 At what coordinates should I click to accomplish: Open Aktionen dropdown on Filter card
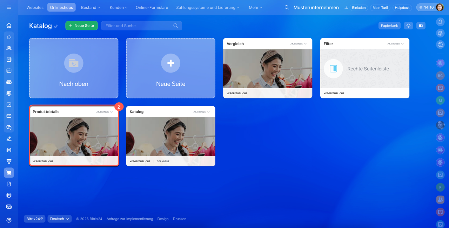click(x=396, y=44)
